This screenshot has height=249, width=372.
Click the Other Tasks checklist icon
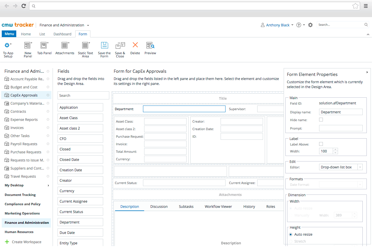click(x=7, y=136)
